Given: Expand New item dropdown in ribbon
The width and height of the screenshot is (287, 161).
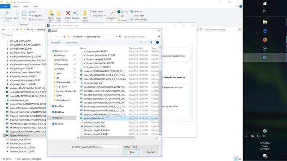Looking at the screenshot, I should click(x=97, y=12).
